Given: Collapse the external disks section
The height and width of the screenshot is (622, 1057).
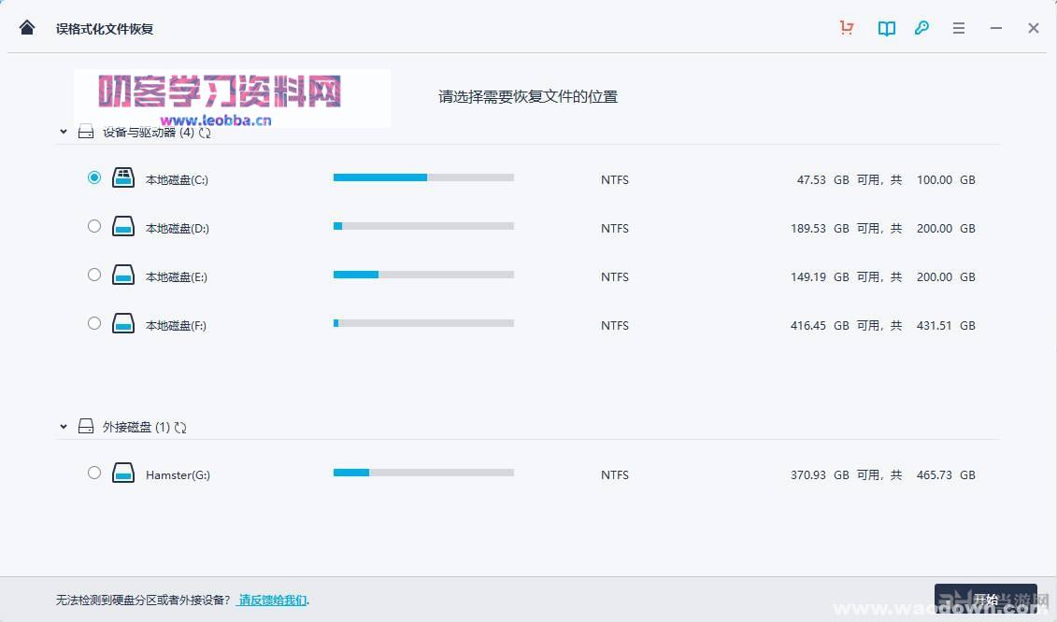Looking at the screenshot, I should pyautogui.click(x=64, y=427).
